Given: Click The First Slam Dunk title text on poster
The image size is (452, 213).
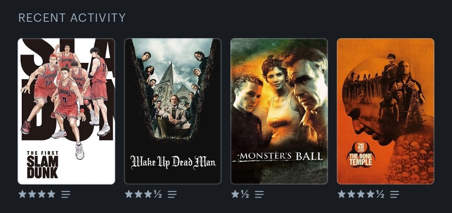Looking at the screenshot, I should tap(42, 164).
